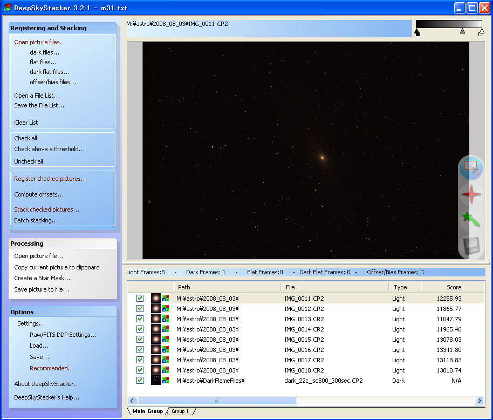Click Register checked pictures...
The height and width of the screenshot is (420, 493).
[x=50, y=178]
